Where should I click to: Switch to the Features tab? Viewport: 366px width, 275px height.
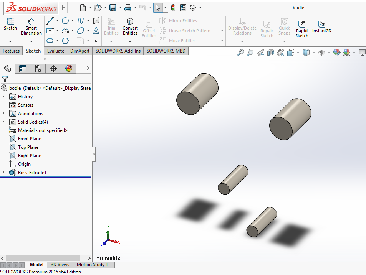pos(11,51)
